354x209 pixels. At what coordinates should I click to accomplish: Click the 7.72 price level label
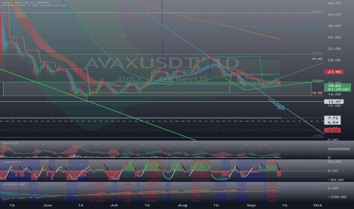(x=333, y=118)
